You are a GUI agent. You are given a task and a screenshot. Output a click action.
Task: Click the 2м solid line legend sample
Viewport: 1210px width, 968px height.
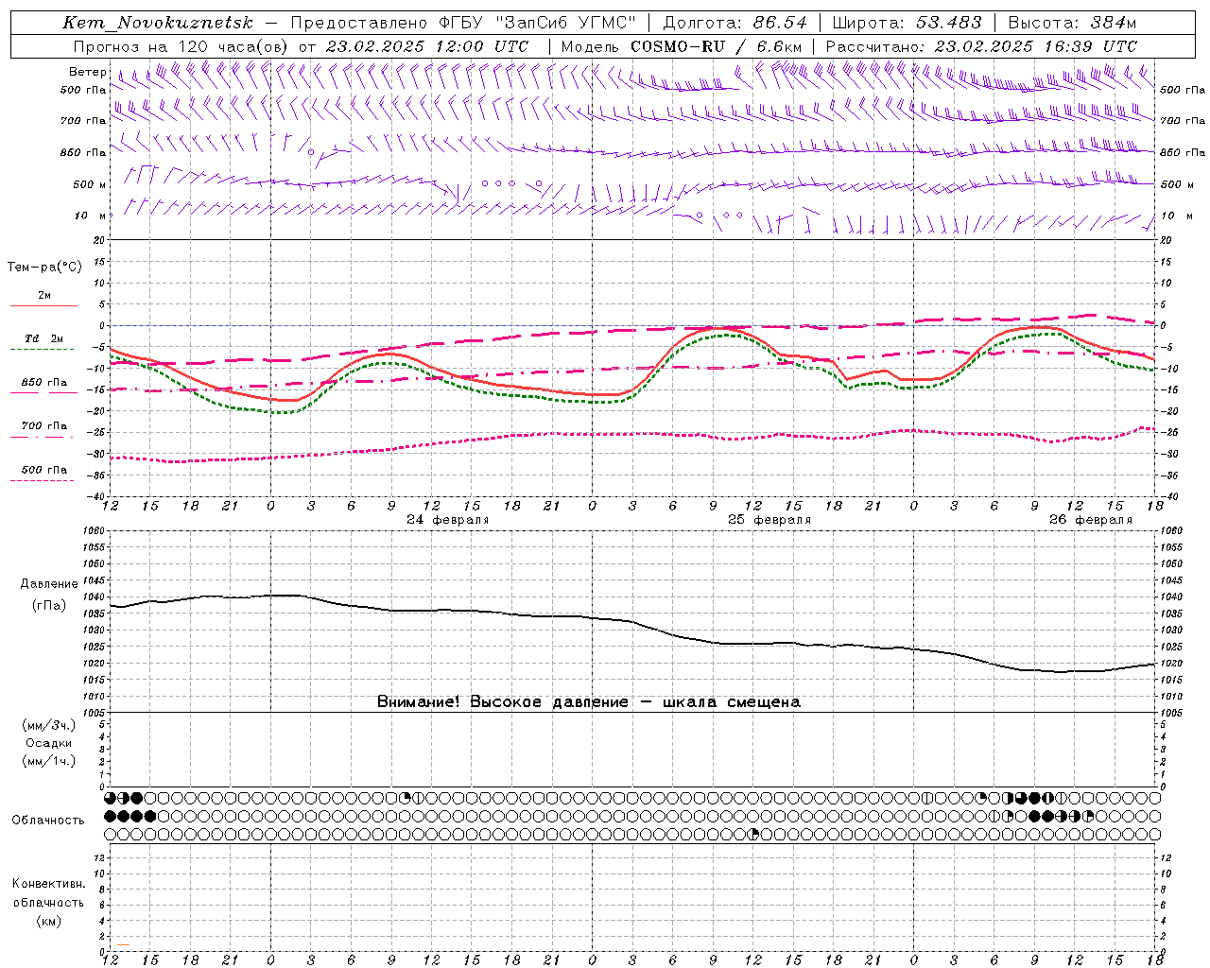click(43, 306)
